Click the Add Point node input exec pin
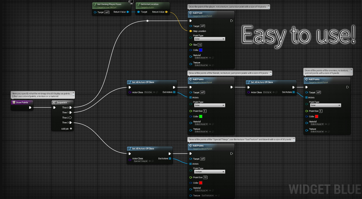The width and height of the screenshot is (362, 199). pos(191,21)
